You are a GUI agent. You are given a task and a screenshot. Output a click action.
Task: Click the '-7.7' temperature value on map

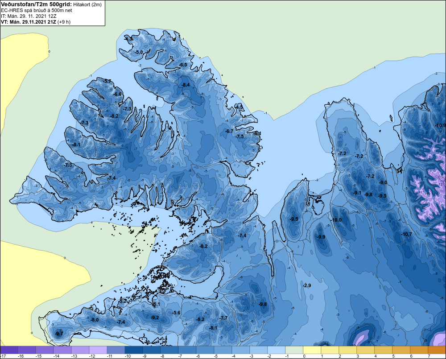pyautogui.click(x=224, y=318)
